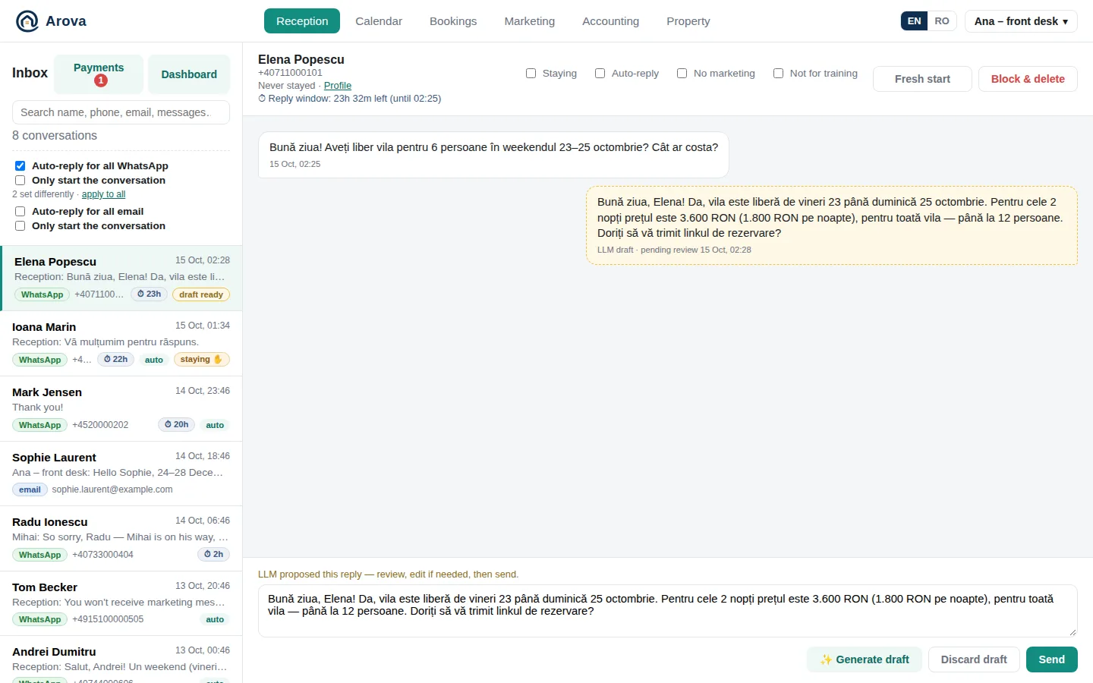
Task: Click the email channel badge on Sophie Laurent
Action: [x=30, y=489]
